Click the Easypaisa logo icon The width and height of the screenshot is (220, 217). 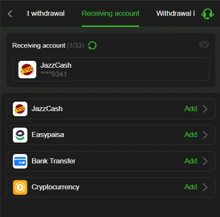click(20, 135)
